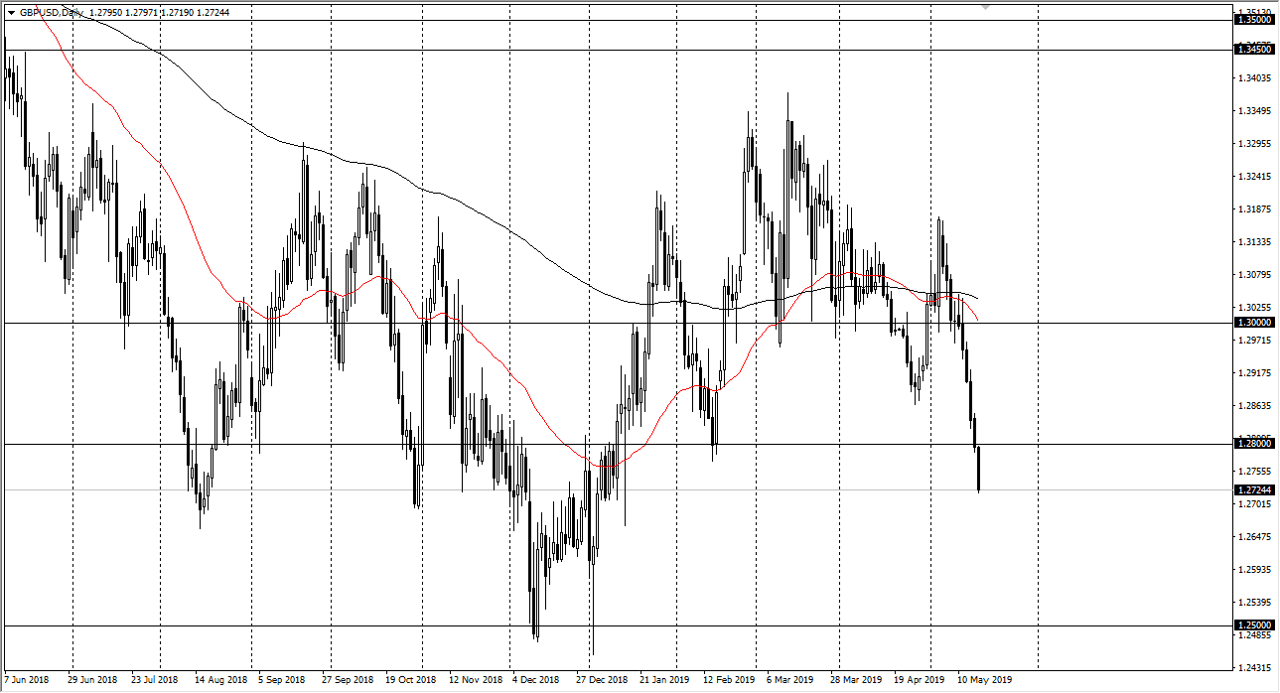The height and width of the screenshot is (693, 1280).
Task: Select the horizontal line at 1.34500
Action: pyautogui.click(x=596, y=48)
